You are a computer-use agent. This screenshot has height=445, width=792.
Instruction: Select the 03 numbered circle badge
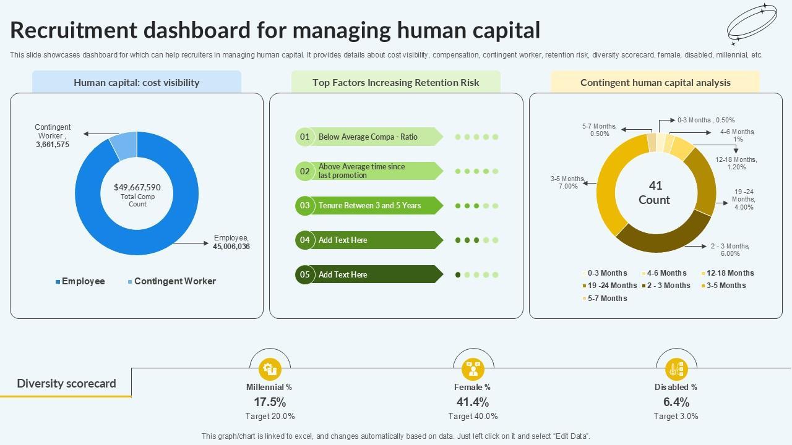(x=305, y=206)
